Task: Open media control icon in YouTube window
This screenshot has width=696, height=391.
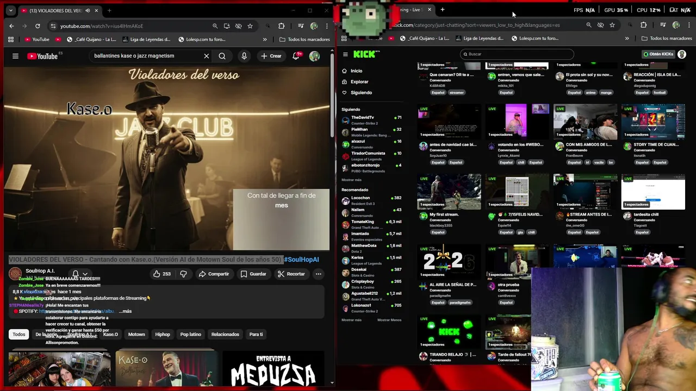Action: click(x=301, y=26)
